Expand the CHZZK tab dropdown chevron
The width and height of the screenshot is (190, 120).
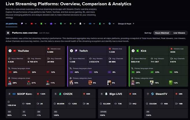(104, 24)
